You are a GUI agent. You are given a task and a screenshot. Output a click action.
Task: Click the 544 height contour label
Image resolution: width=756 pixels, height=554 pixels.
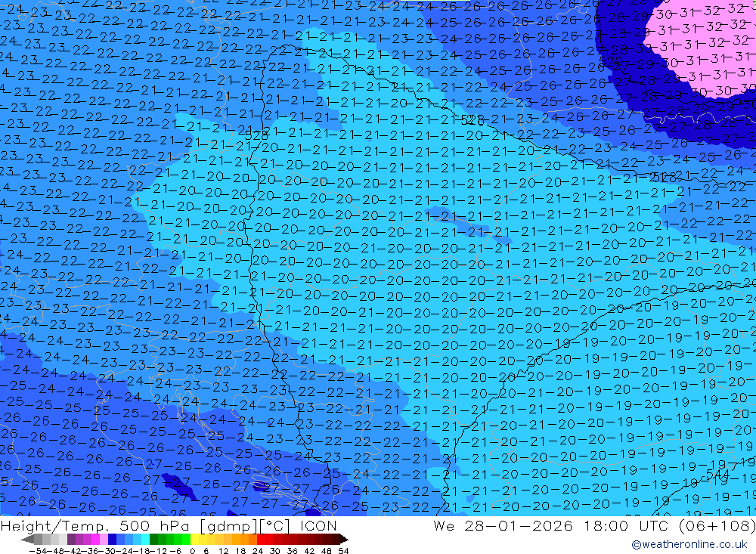point(718,475)
